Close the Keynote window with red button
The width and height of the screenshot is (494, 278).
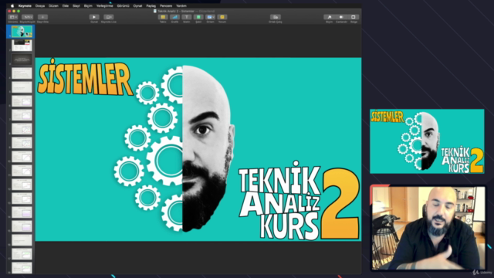pyautogui.click(x=9, y=11)
